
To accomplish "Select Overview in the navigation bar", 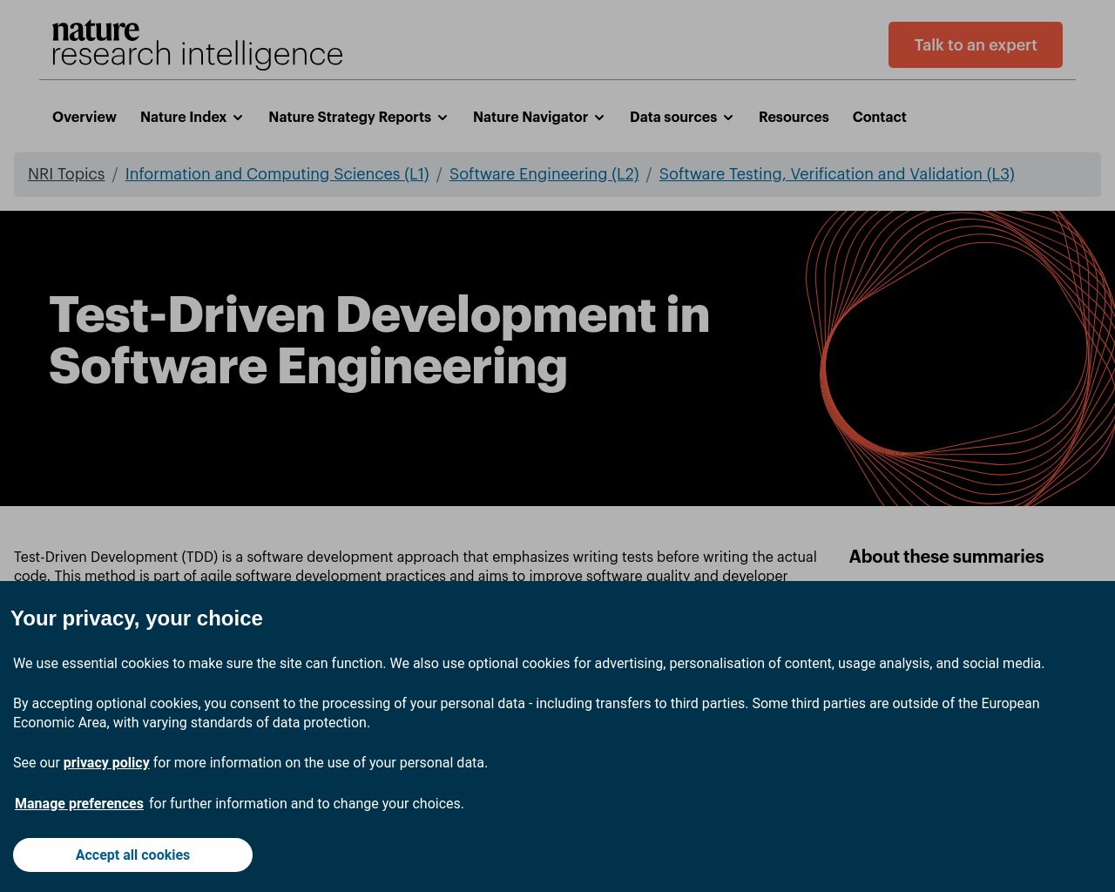I will (x=84, y=117).
